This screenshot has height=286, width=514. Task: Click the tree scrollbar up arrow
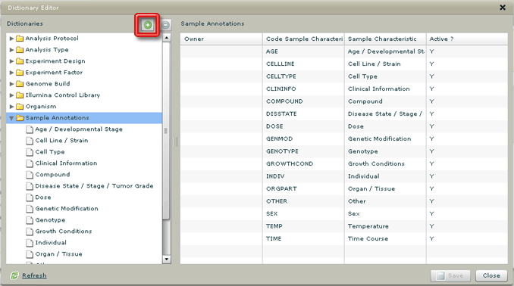[x=167, y=38]
